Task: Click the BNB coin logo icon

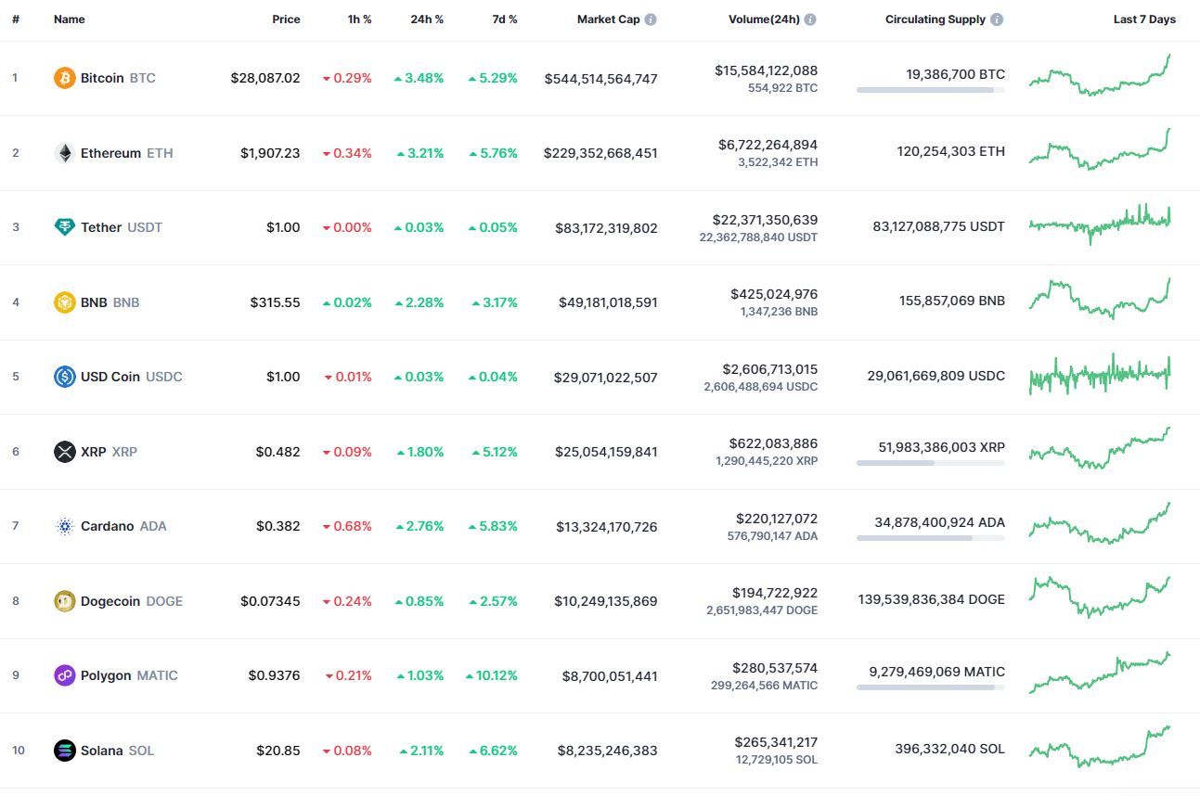Action: 64,302
